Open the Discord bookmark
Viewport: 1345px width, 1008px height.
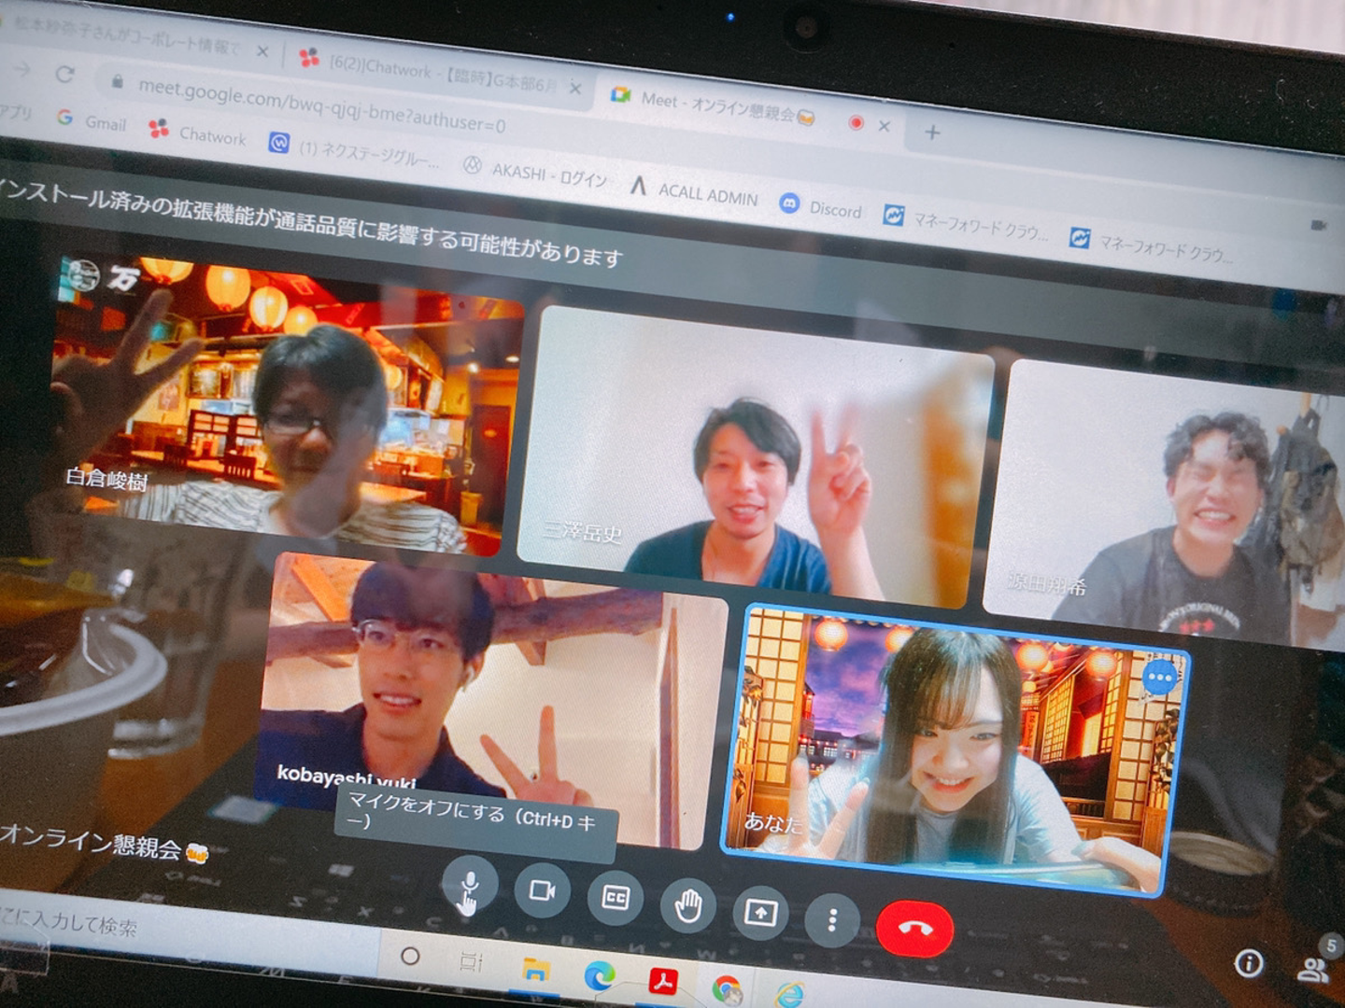[821, 207]
